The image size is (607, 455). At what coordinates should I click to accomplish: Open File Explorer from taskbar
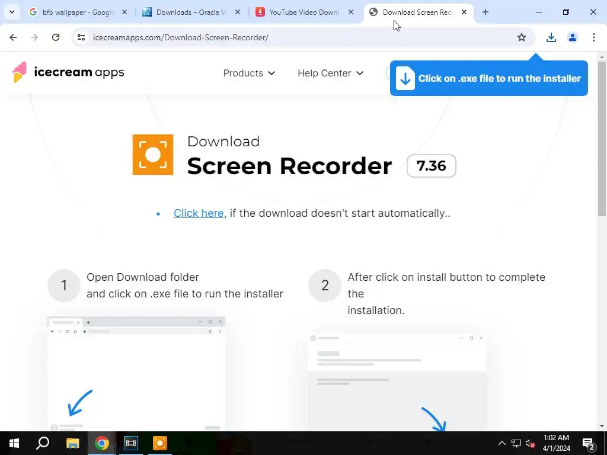[72, 443]
